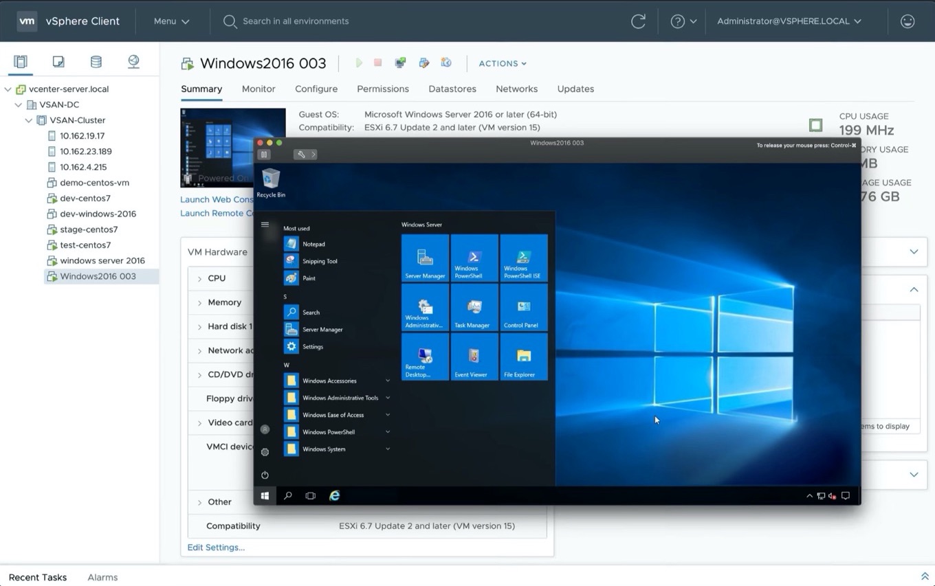Open the VMs and Templates view icon
The width and height of the screenshot is (935, 586).
click(x=58, y=62)
